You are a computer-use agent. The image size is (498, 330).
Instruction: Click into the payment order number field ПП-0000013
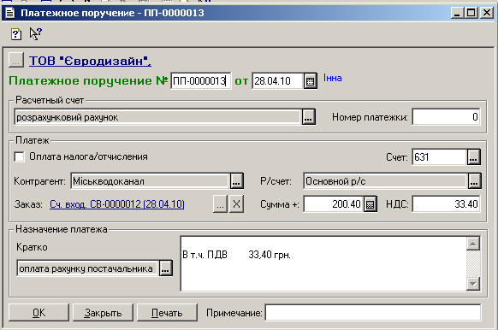pos(201,81)
